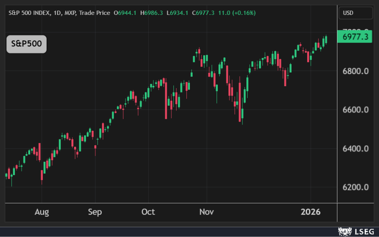Click the green 6977.3 current price tag
Image resolution: width=379 pixels, height=237 pixels.
click(x=355, y=37)
